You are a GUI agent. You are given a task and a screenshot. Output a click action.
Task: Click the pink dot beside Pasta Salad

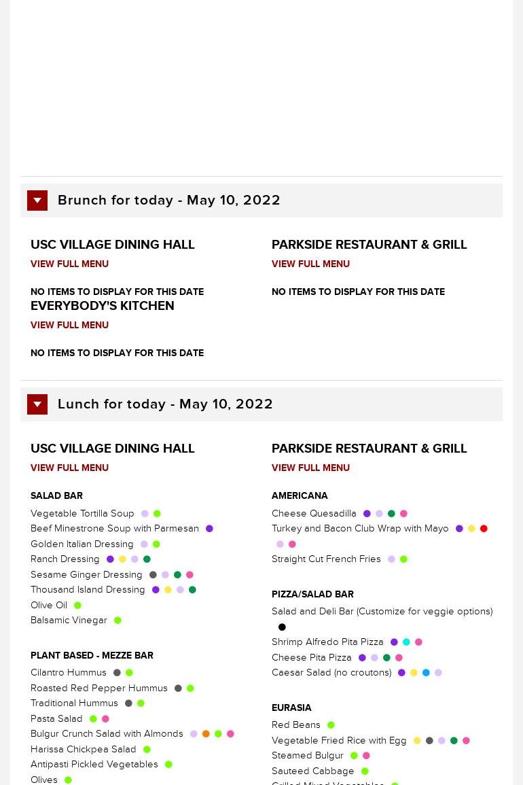click(105, 719)
